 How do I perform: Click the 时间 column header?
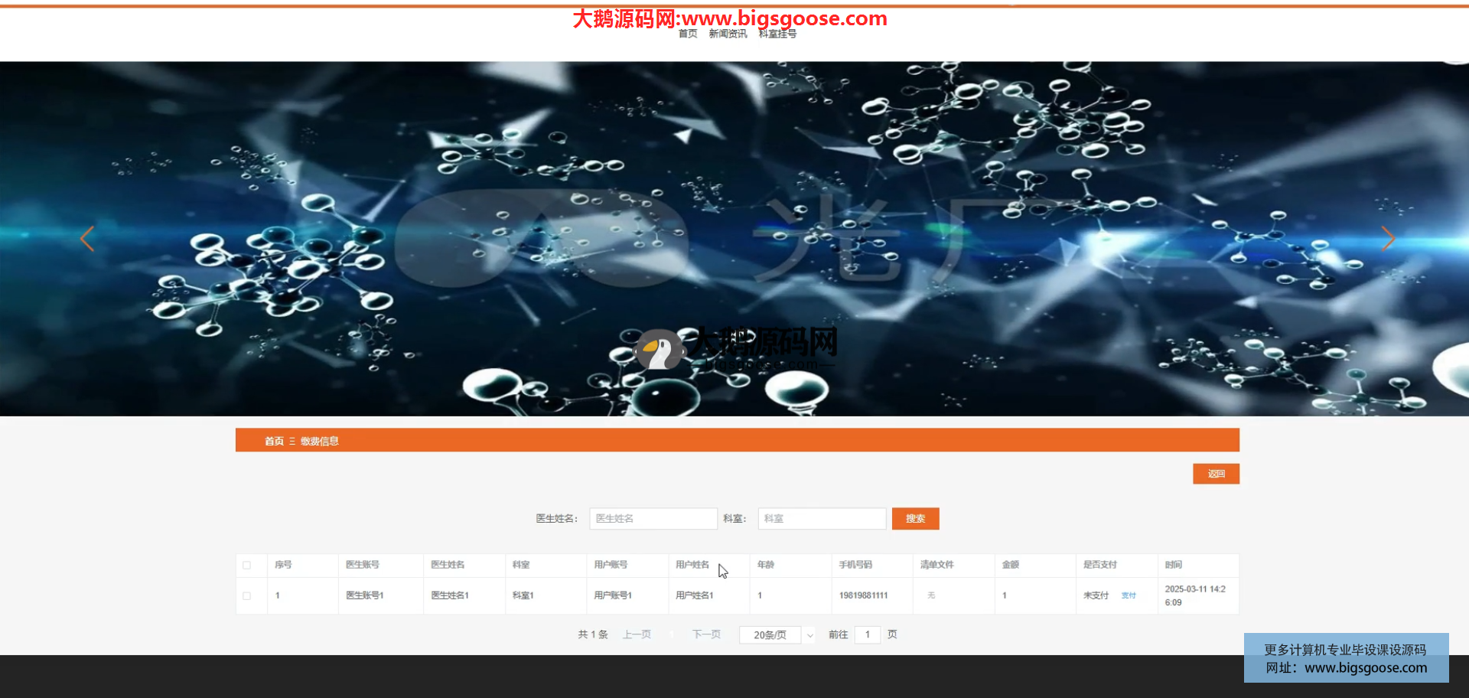pos(1174,565)
